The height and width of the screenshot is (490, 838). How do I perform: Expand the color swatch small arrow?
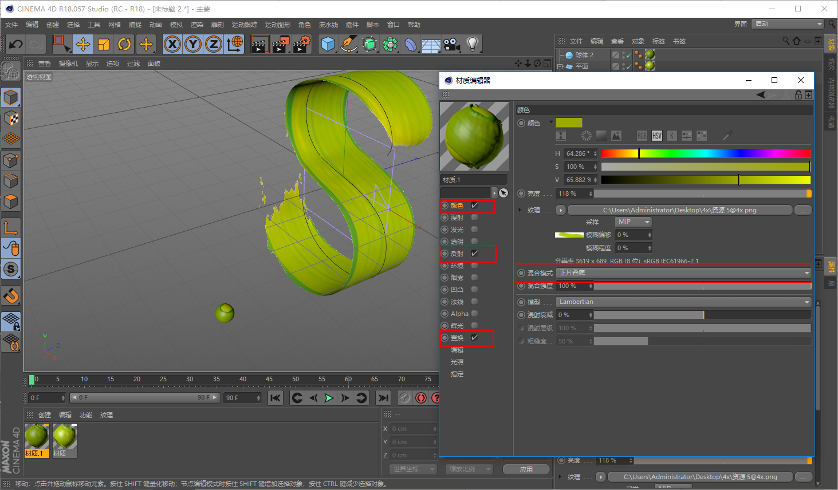click(551, 122)
